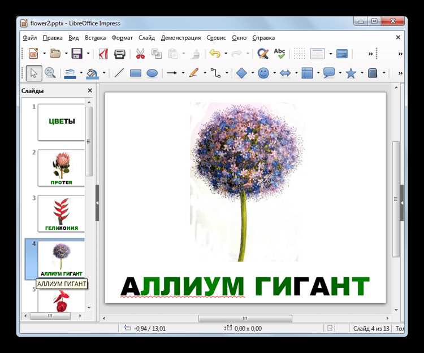Undo the last action

[215, 54]
